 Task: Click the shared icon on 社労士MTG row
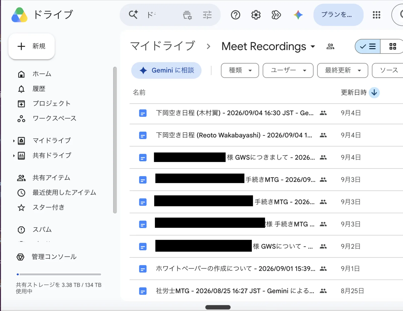323,291
